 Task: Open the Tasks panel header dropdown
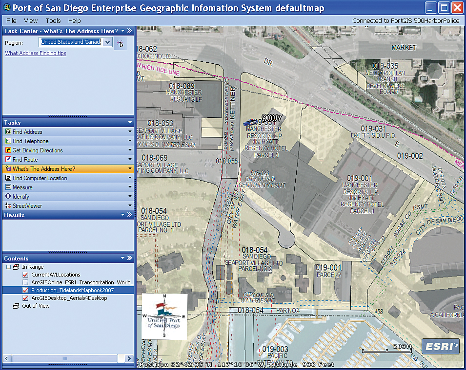130,123
